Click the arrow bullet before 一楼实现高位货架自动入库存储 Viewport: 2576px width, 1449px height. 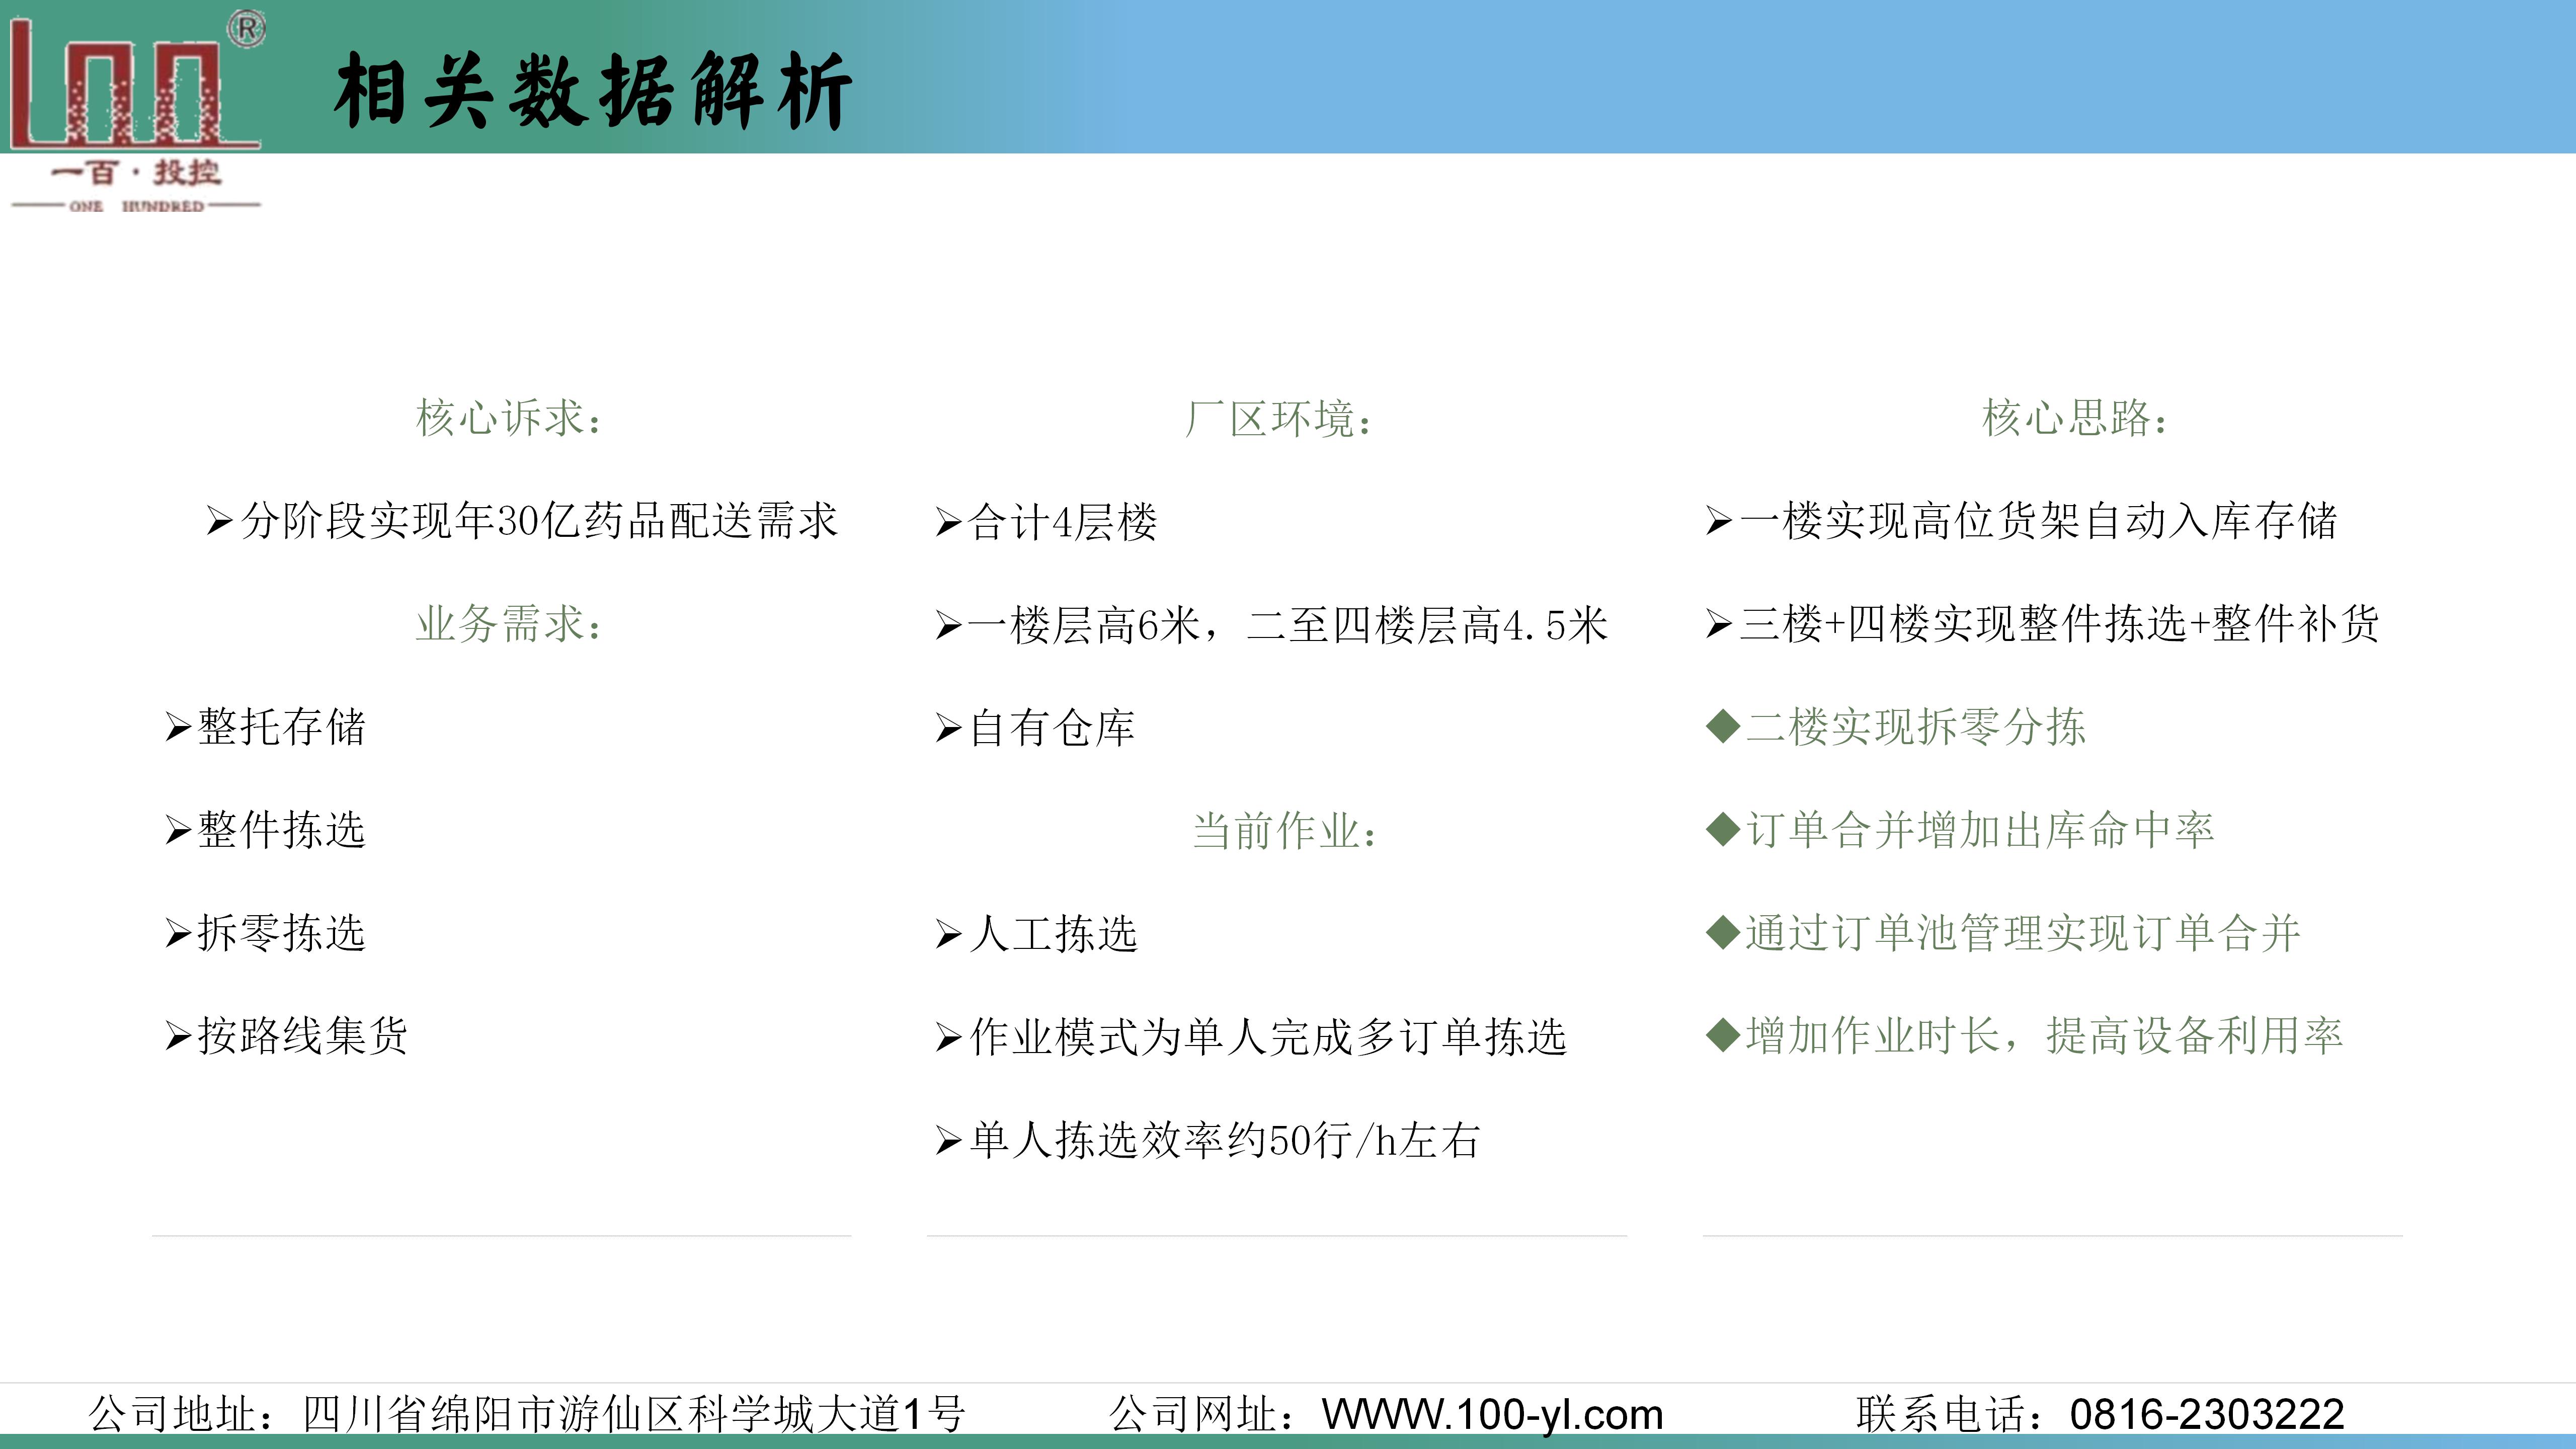click(x=1718, y=521)
